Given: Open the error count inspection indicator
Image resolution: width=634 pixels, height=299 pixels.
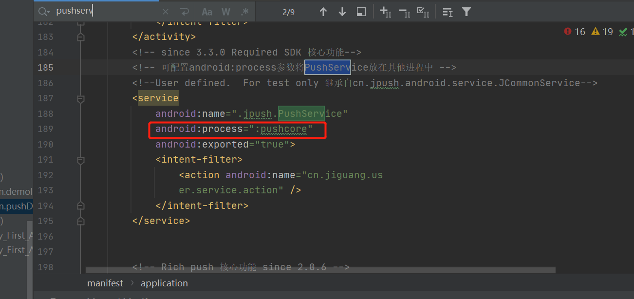Looking at the screenshot, I should point(575,32).
